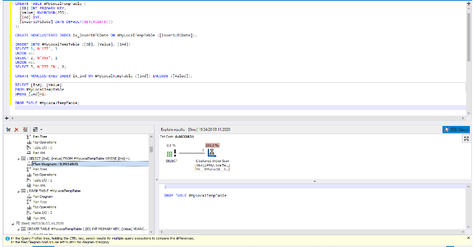Select DROP TABLE #MyLocalTempTable tree item
This screenshot has height=247, width=473.
[x=54, y=191]
